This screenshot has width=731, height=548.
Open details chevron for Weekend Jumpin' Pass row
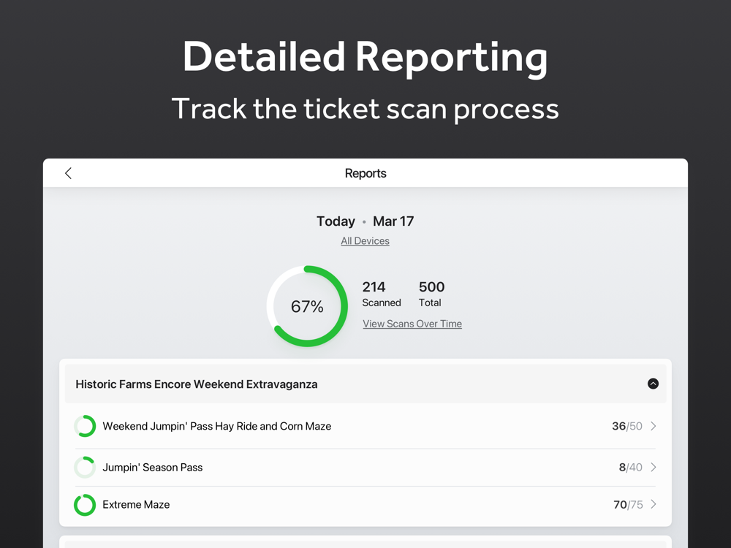[x=653, y=426]
